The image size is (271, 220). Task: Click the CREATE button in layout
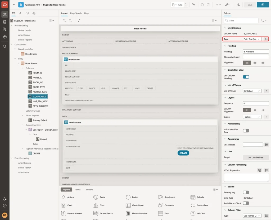pyautogui.click(x=183, y=153)
